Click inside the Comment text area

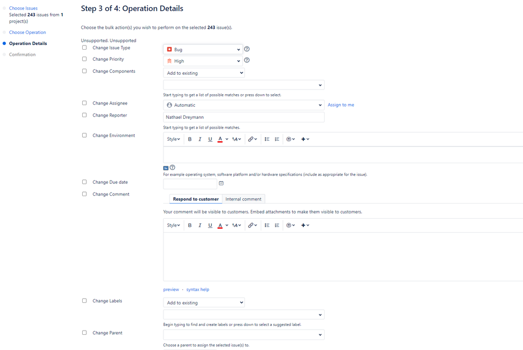pyautogui.click(x=343, y=257)
